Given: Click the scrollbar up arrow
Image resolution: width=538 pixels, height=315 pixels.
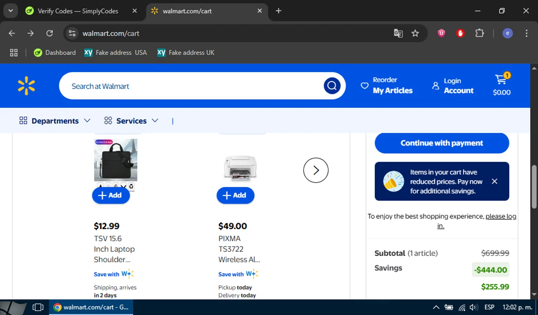Looking at the screenshot, I should pyautogui.click(x=534, y=68).
